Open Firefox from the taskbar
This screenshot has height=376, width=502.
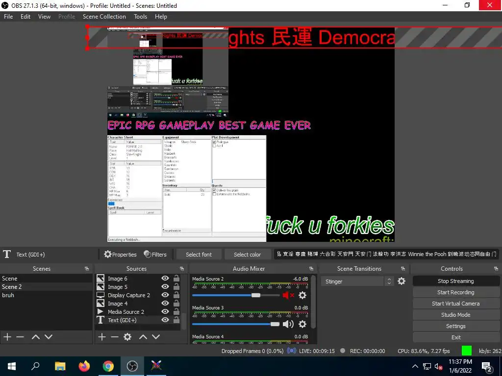click(x=84, y=366)
